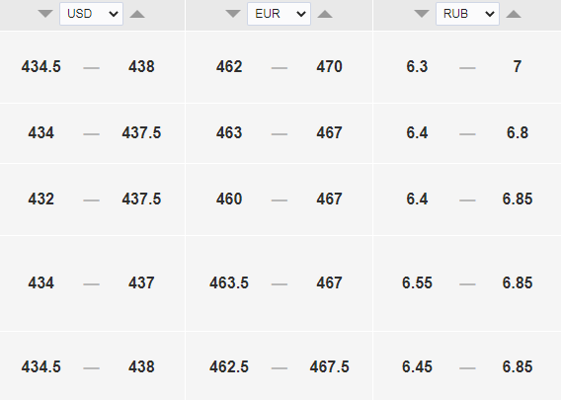Open the USD currency dropdown
562x400 pixels.
(92, 14)
